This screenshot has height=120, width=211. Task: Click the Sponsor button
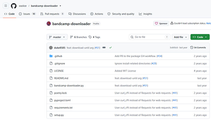tap(161, 23)
